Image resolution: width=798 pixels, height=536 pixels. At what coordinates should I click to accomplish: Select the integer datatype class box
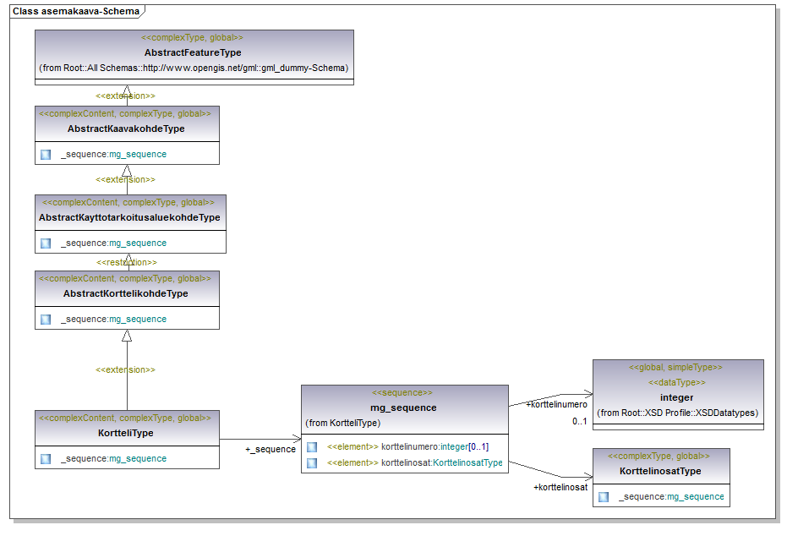(x=677, y=397)
